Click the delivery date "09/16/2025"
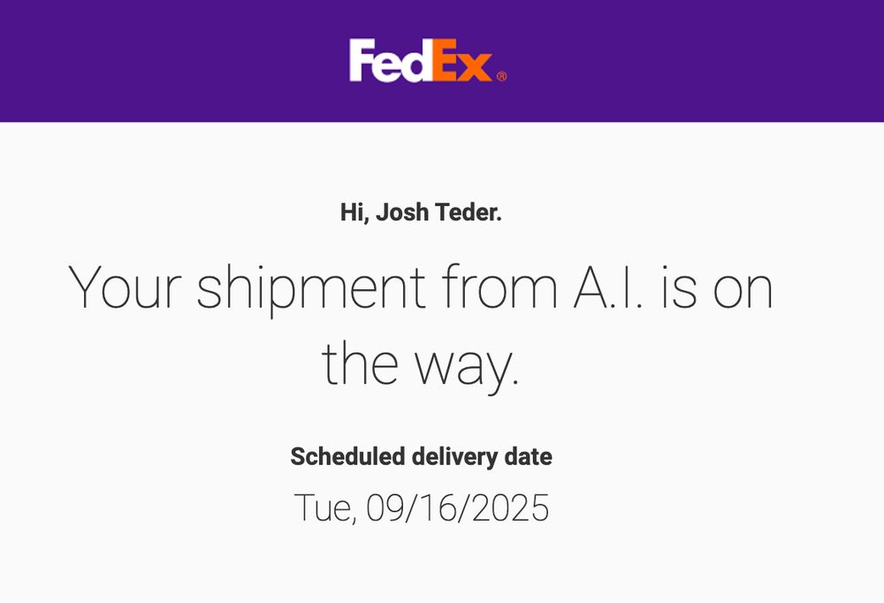884x603 pixels. pos(457,508)
